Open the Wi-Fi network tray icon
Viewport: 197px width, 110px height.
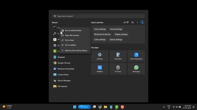174,107
